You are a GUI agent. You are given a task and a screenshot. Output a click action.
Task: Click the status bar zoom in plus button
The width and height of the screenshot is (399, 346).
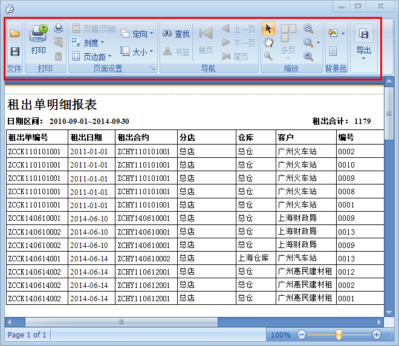pyautogui.click(x=377, y=335)
